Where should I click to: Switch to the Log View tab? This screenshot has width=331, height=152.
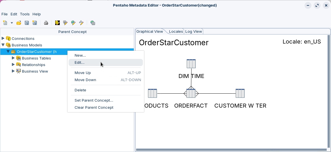(x=194, y=32)
